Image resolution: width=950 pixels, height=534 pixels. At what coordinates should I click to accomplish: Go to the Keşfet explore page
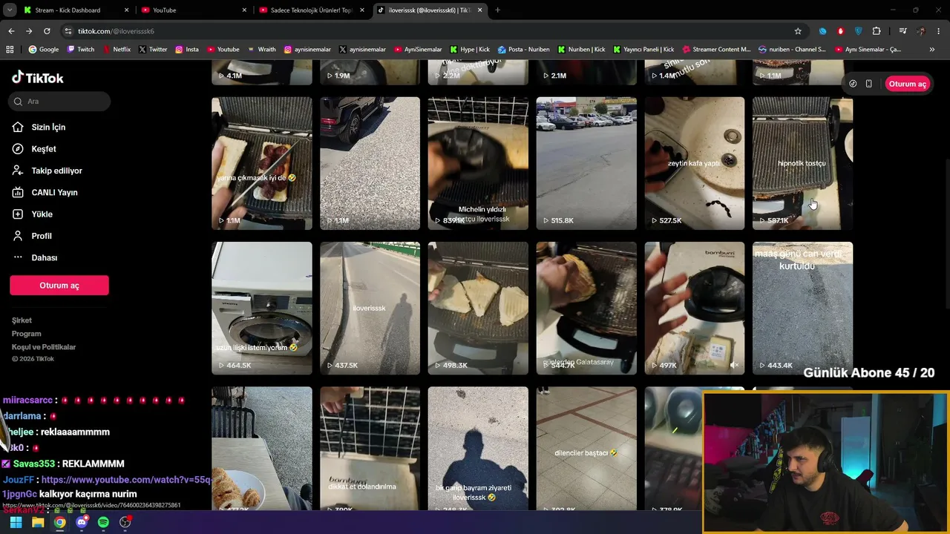point(44,149)
